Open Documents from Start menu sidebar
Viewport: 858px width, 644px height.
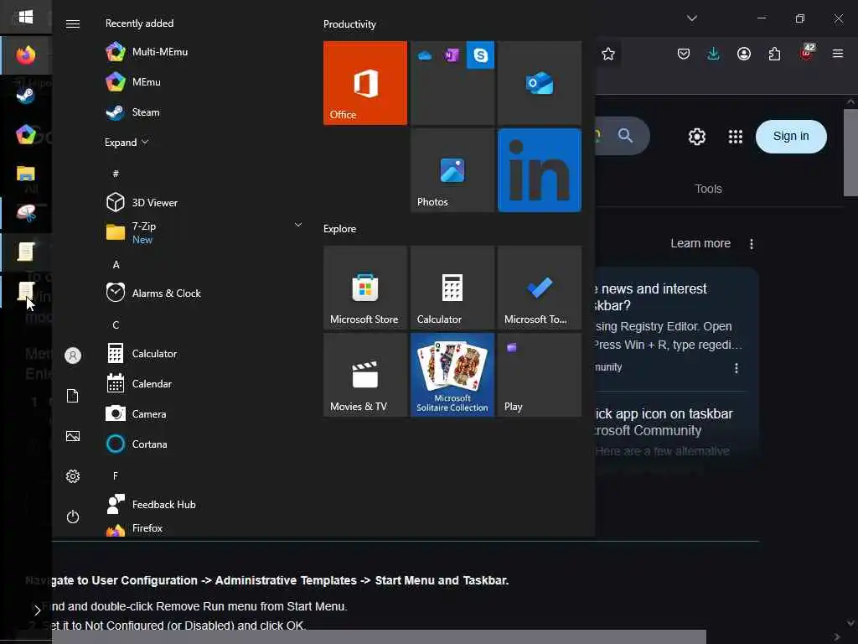[x=73, y=396]
